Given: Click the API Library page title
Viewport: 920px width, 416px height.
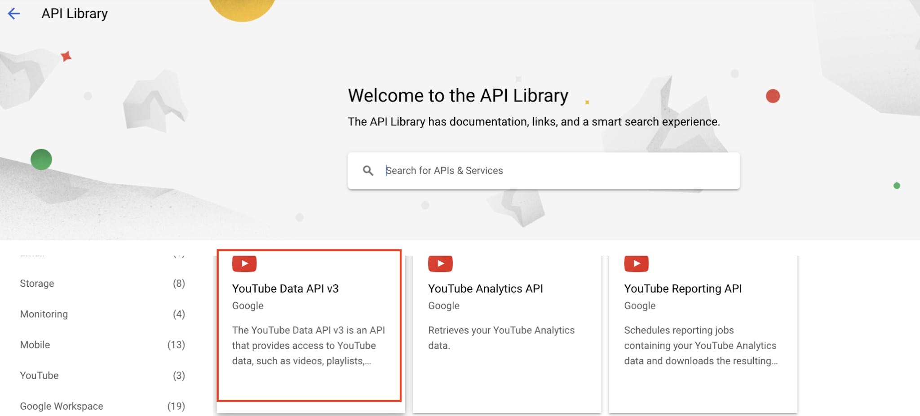Looking at the screenshot, I should coord(74,13).
